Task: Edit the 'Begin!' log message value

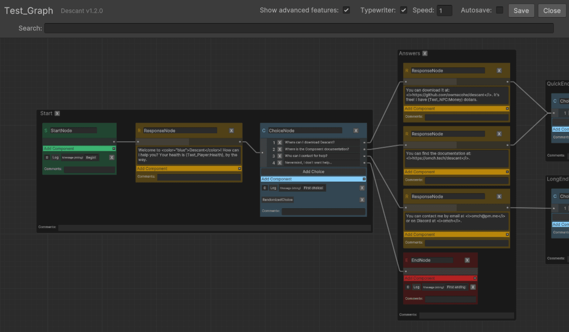Action: pos(91,157)
